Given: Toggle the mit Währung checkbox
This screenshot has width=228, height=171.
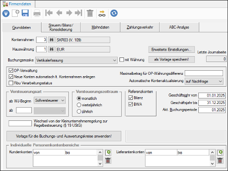Looking at the screenshot, I should pos(122,60).
